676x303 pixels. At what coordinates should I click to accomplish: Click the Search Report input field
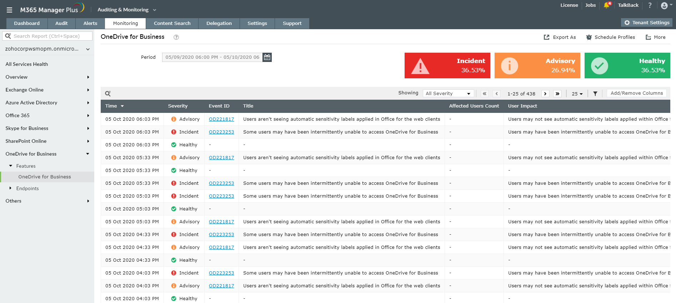click(x=47, y=36)
